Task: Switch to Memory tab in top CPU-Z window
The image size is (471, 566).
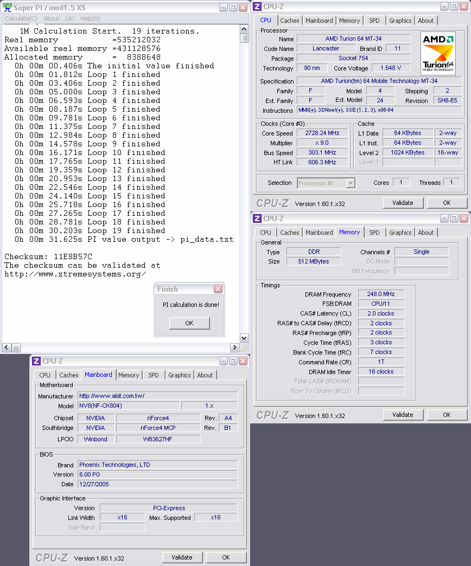Action: 349,21
